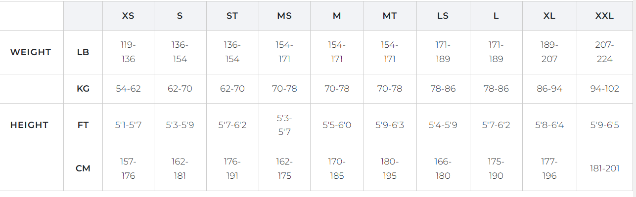636x197 pixels.
Task: Select the MT size column header
Action: pos(390,16)
